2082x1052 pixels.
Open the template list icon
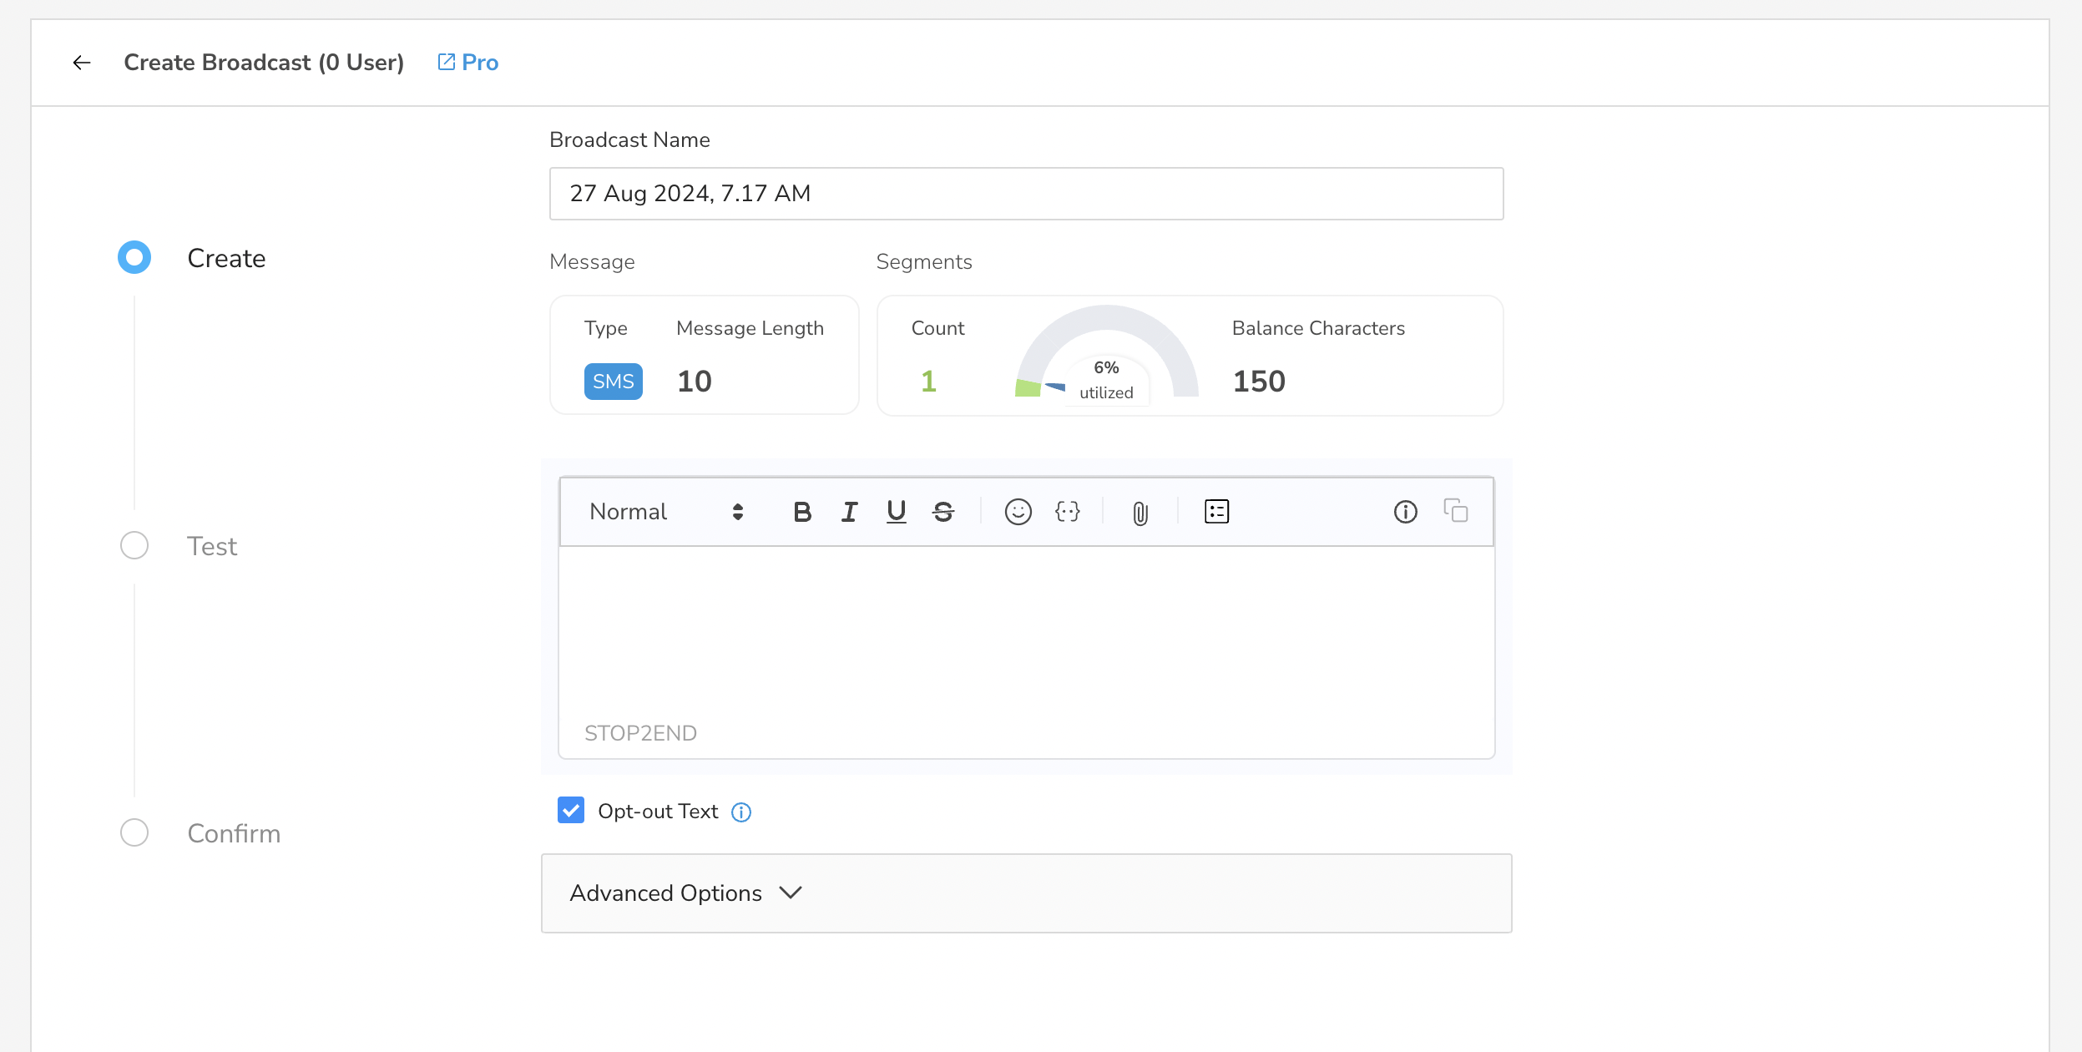point(1217,512)
